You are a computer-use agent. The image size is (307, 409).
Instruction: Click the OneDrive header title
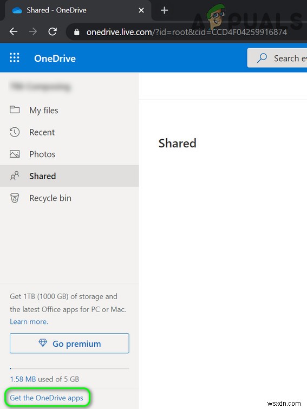pyautogui.click(x=55, y=59)
